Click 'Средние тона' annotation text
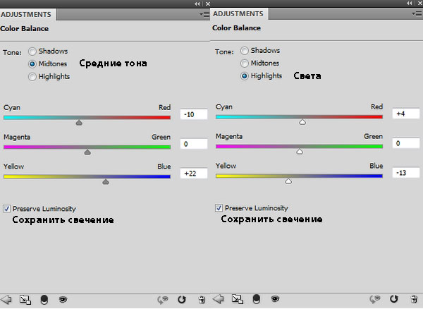The height and width of the screenshot is (309, 423). coord(113,63)
